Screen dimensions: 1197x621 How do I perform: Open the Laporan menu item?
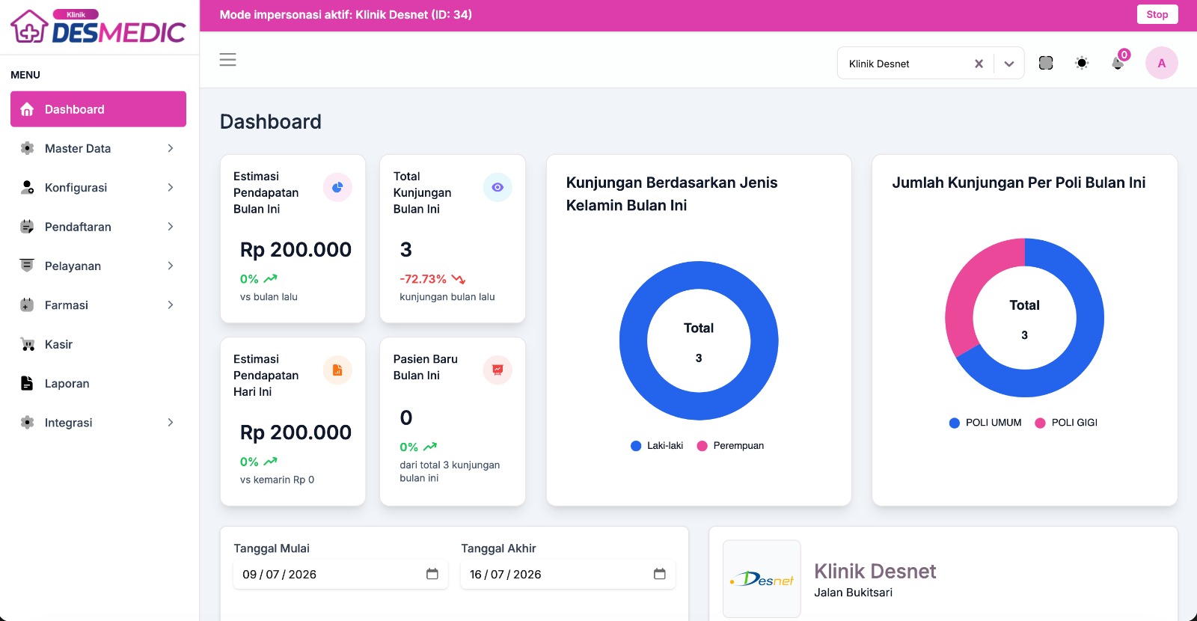coord(98,383)
